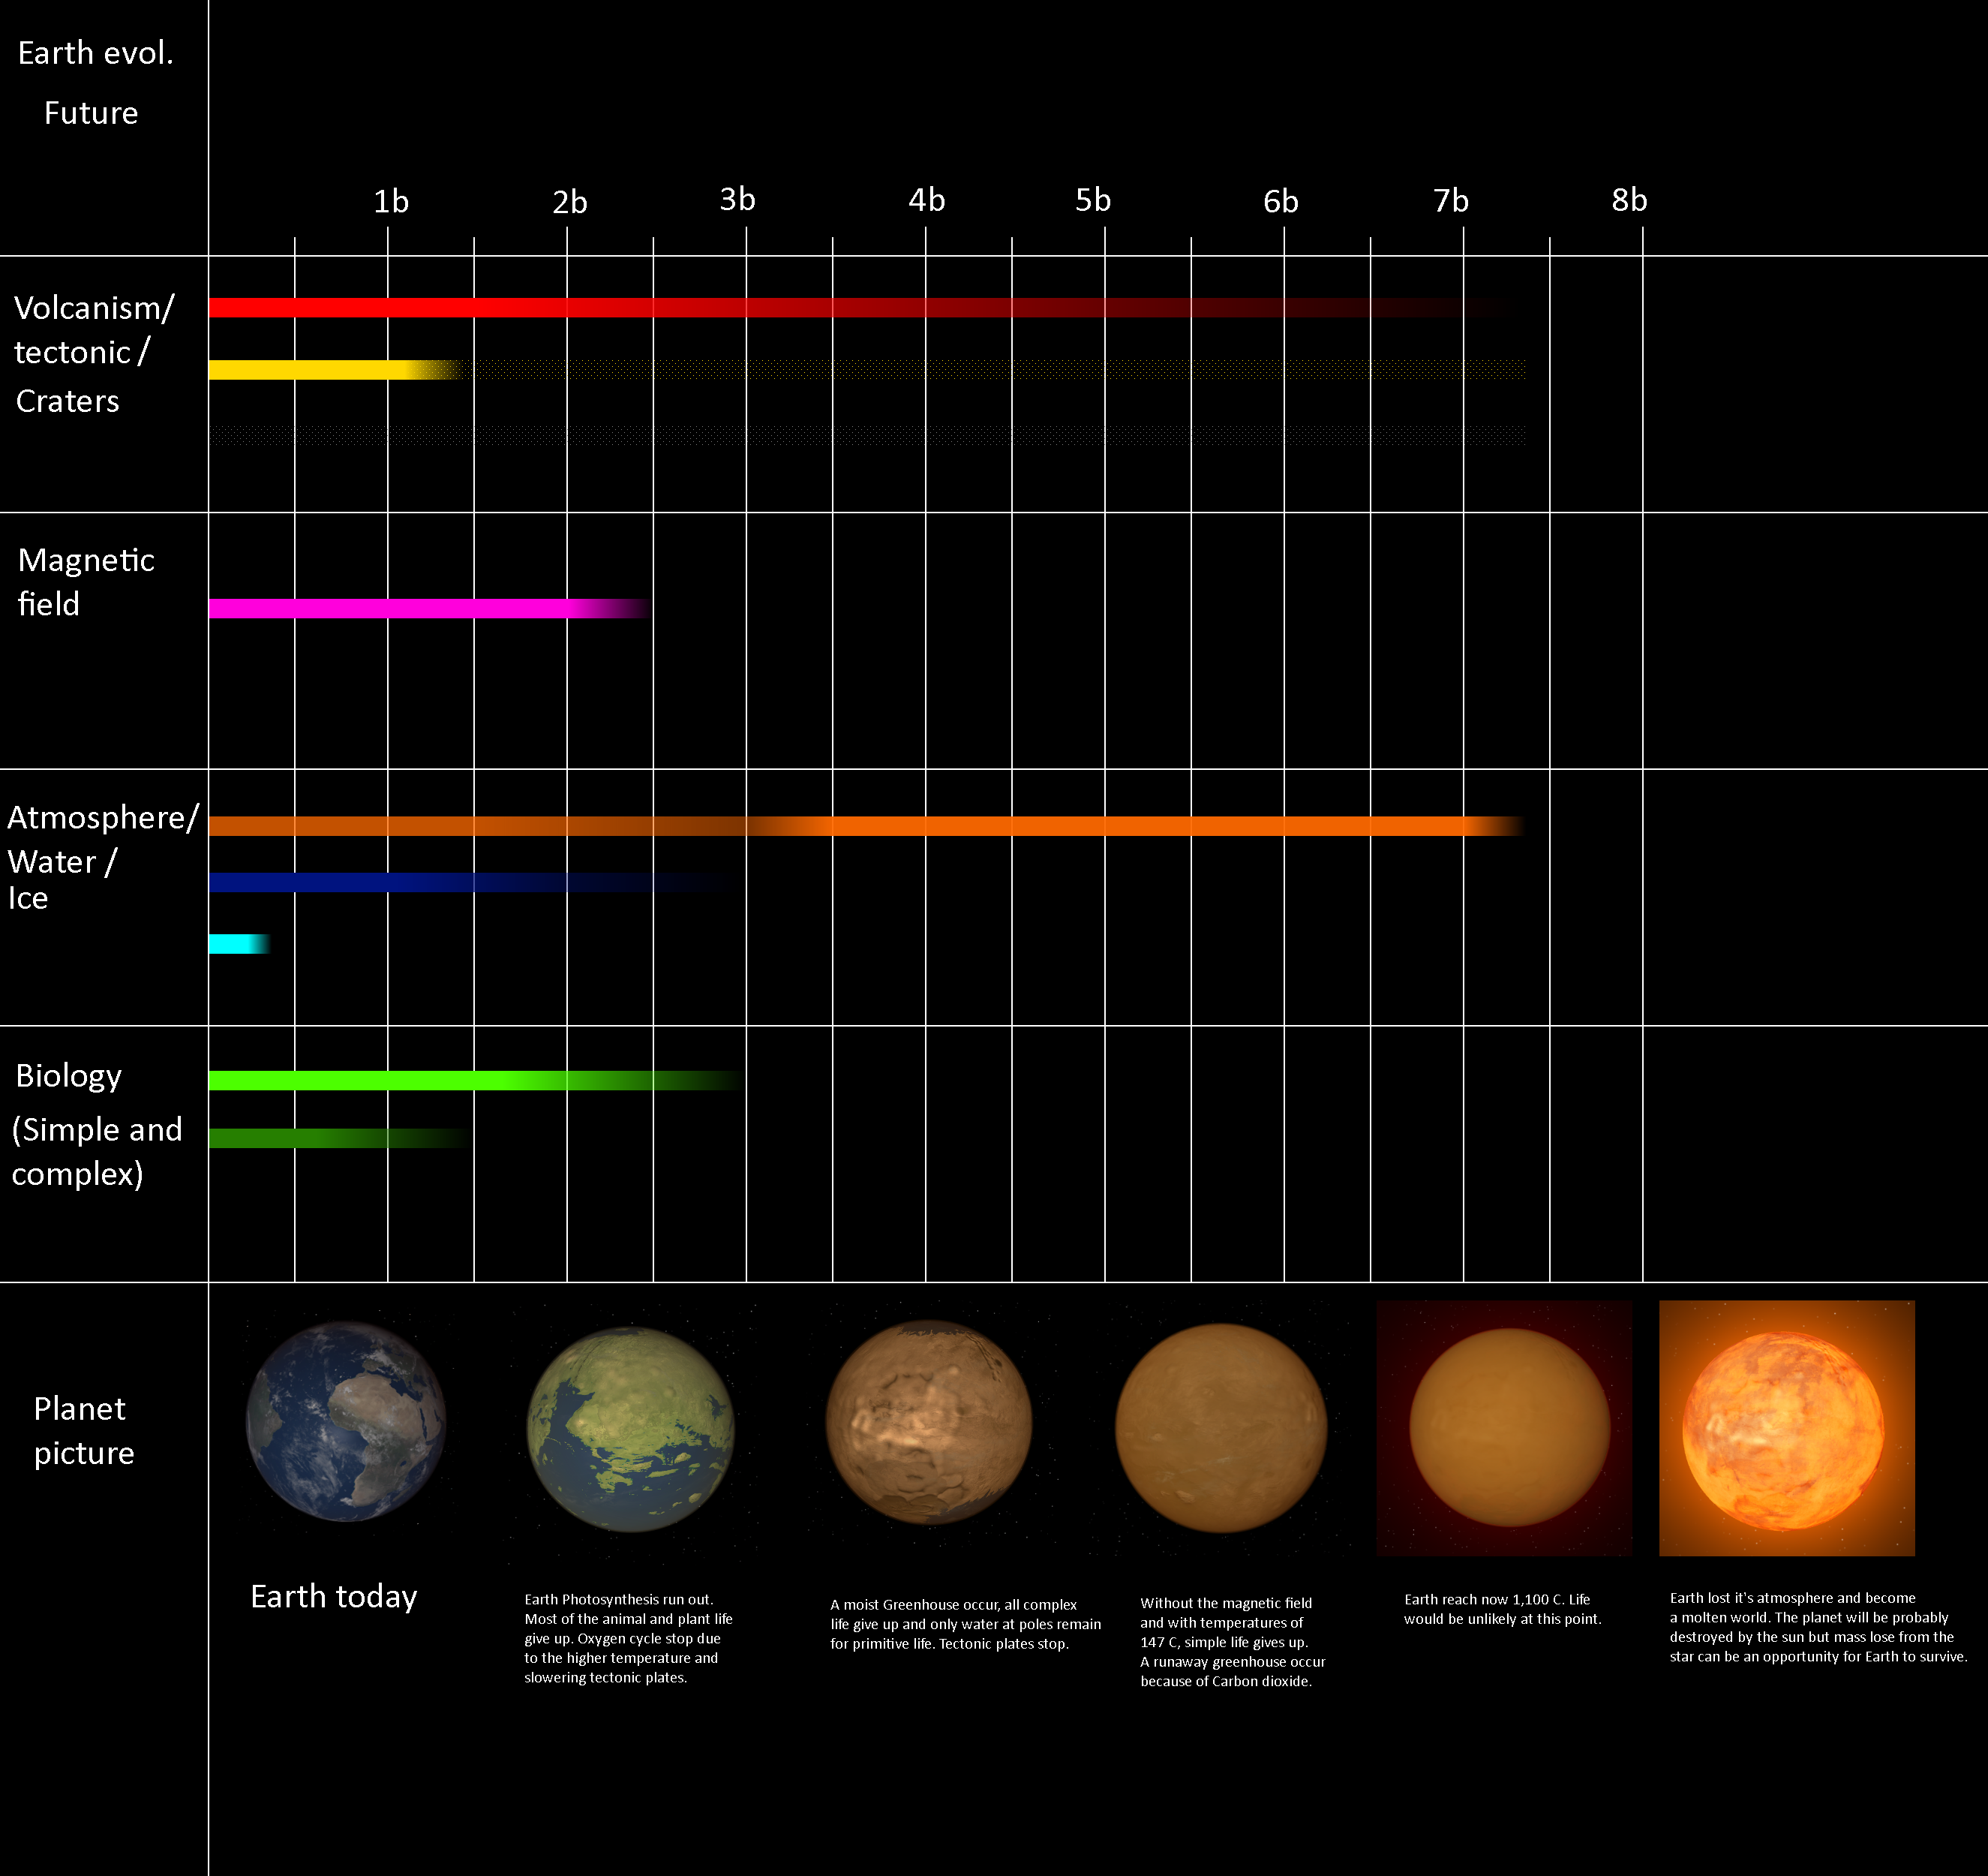Click the 'A moist Greenhouse occur' caption

[966, 1625]
